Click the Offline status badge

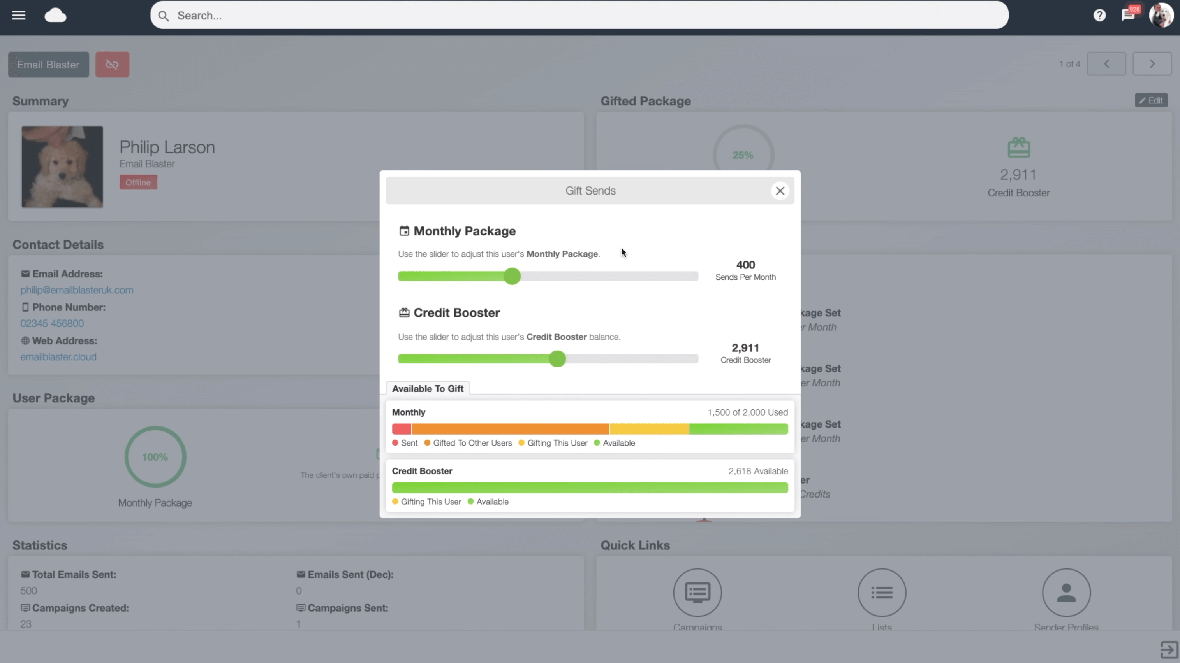(138, 182)
